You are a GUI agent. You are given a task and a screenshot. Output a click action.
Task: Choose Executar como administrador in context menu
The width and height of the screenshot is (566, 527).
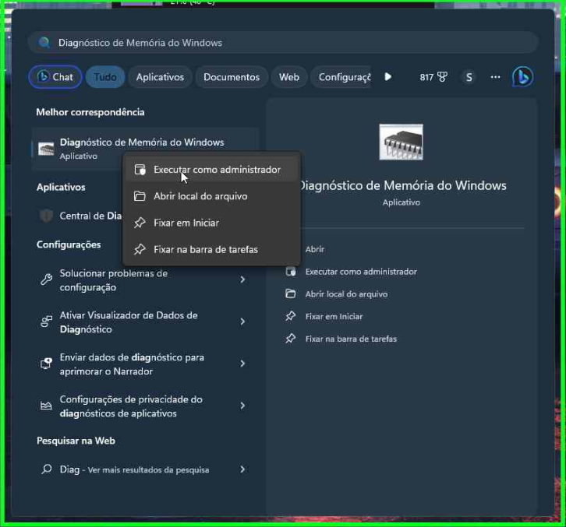click(x=211, y=170)
